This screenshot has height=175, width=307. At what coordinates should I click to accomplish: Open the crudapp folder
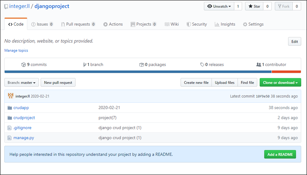[x=21, y=108]
